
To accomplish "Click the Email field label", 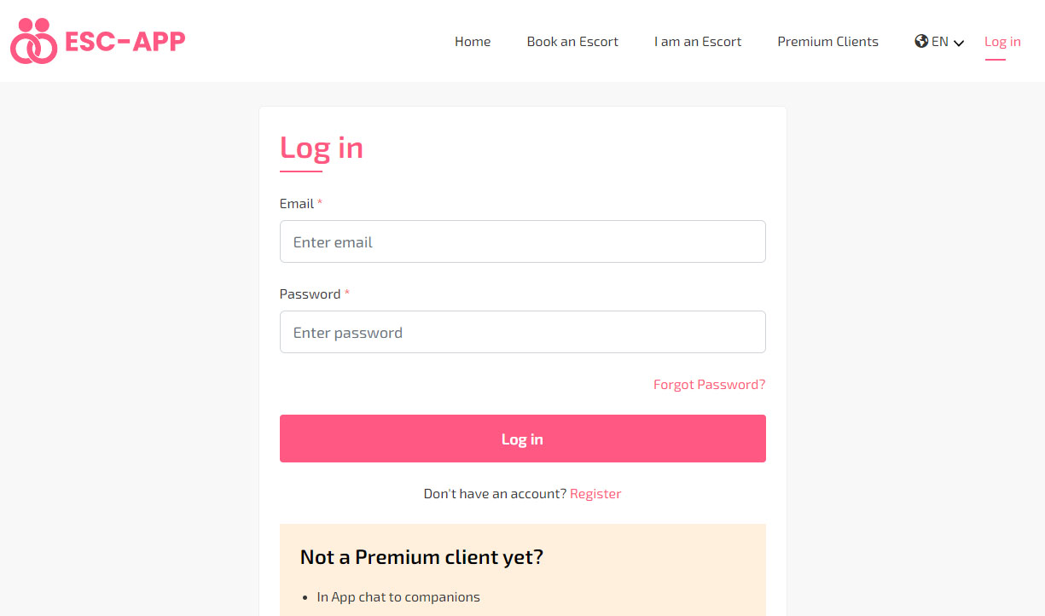I will click(297, 204).
